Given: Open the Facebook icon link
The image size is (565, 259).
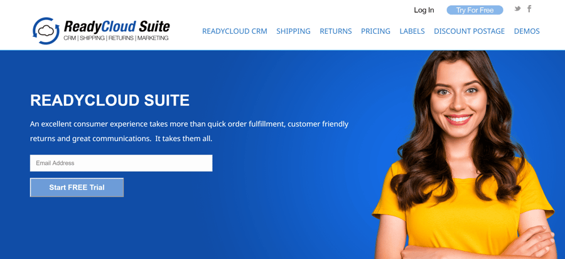Looking at the screenshot, I should pos(529,9).
